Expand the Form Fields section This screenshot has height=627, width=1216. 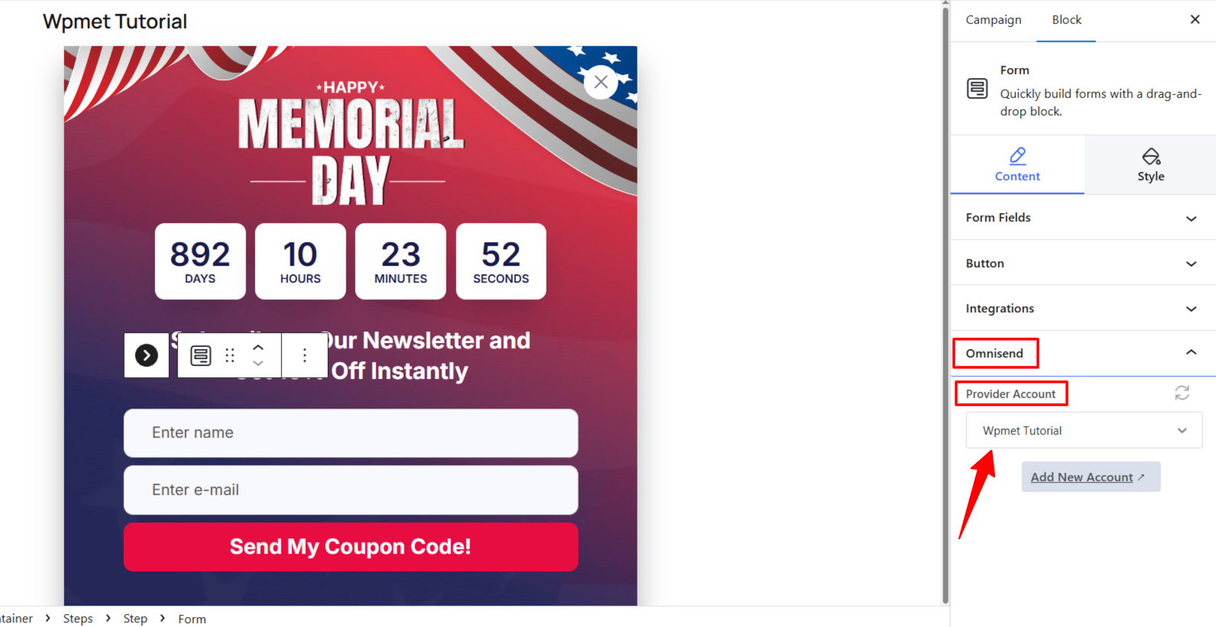coord(1082,218)
